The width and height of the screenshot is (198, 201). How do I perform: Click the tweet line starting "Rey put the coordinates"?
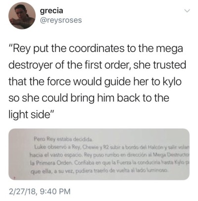[96, 49]
